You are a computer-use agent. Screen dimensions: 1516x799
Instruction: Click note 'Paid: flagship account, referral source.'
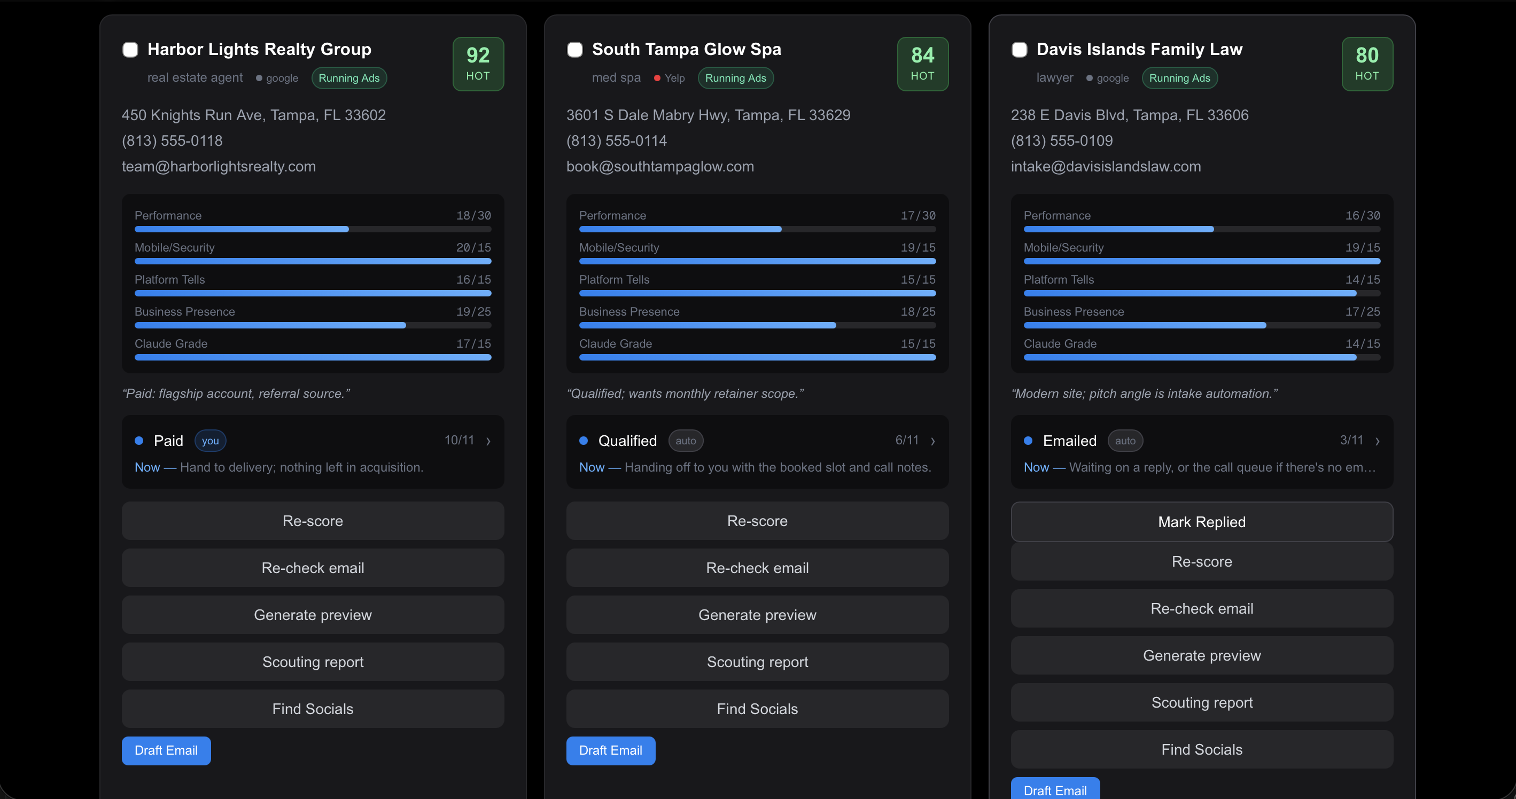(x=236, y=394)
